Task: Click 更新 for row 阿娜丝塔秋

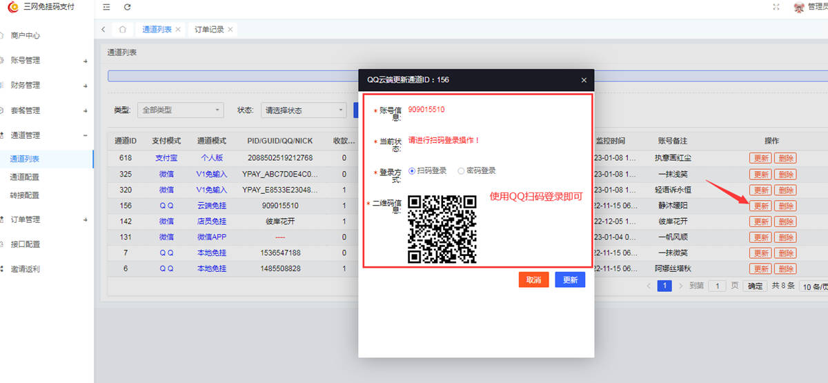Action: point(761,269)
